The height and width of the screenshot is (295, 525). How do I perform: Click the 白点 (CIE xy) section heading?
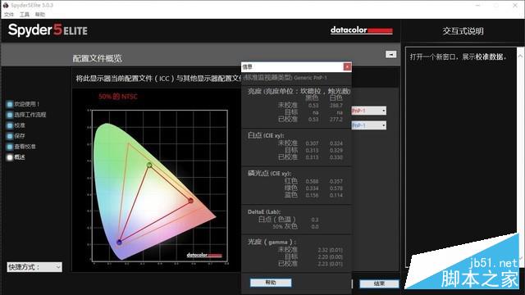pos(266,135)
